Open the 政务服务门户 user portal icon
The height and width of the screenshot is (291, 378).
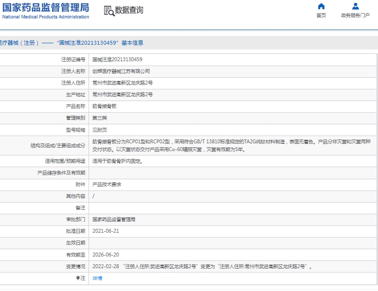(355, 6)
